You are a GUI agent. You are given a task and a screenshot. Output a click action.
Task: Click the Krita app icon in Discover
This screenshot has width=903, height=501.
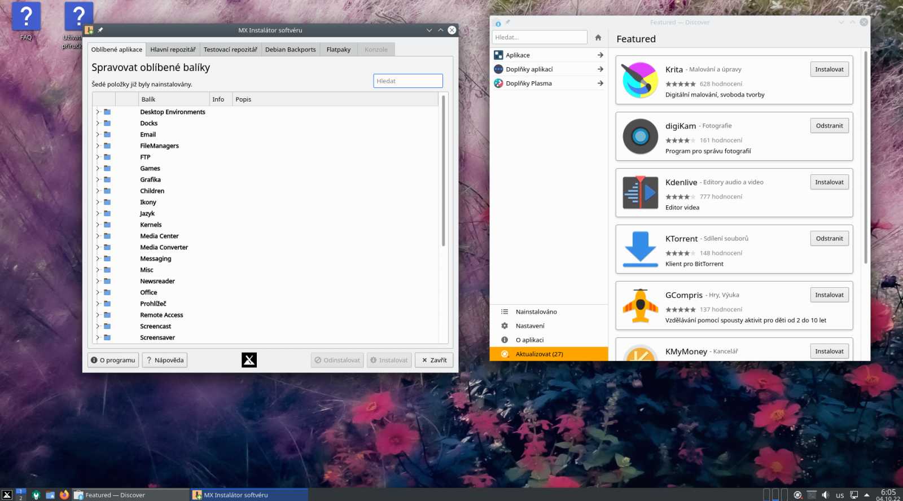click(x=640, y=80)
